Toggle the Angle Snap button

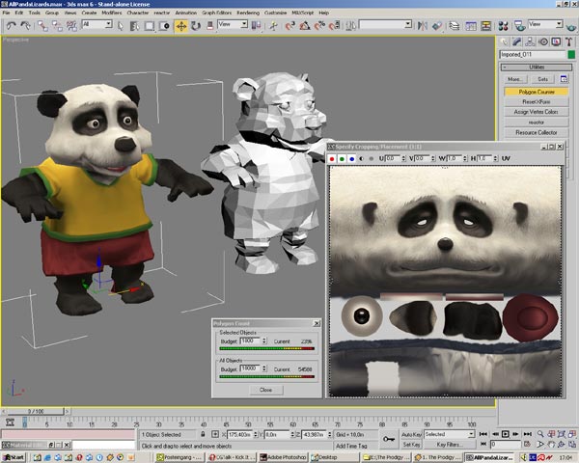click(x=305, y=25)
